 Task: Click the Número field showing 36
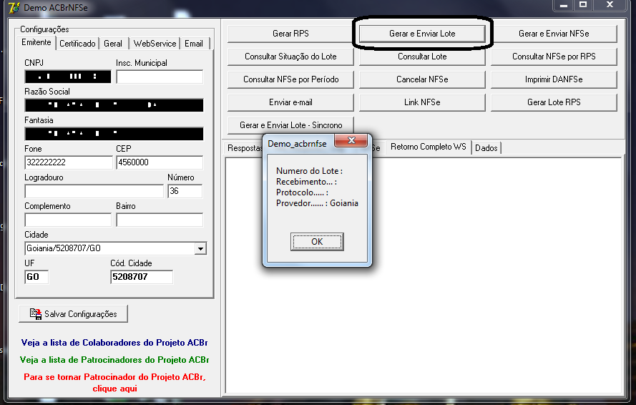pyautogui.click(x=185, y=191)
